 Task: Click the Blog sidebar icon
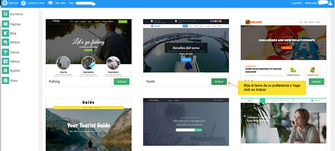coord(5,33)
